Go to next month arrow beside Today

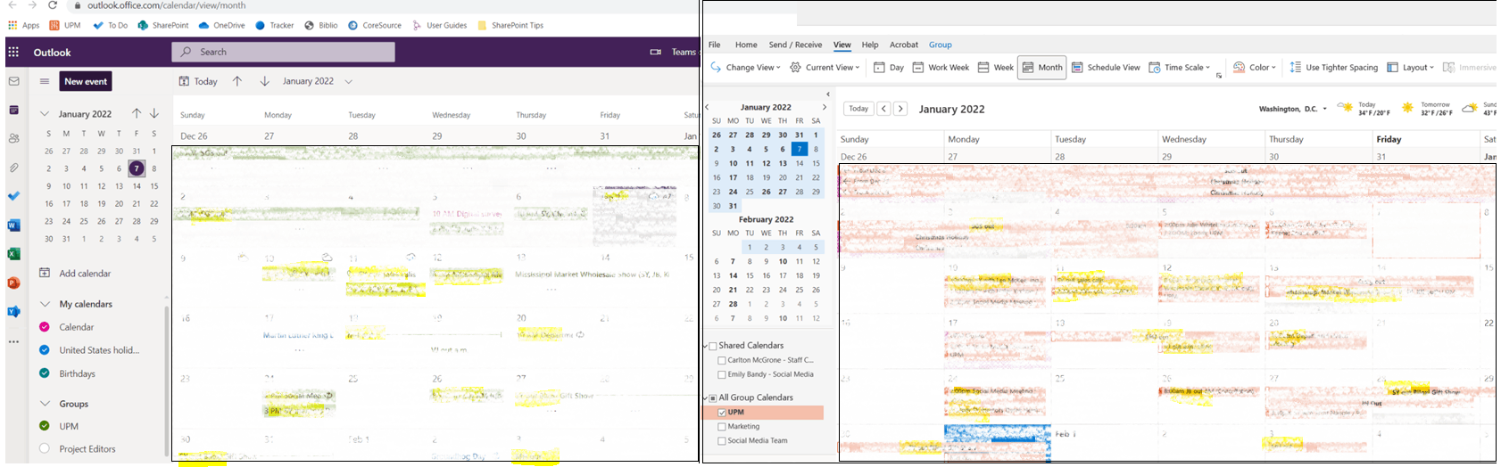(x=265, y=81)
